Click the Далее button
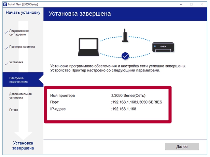 pos(182,146)
